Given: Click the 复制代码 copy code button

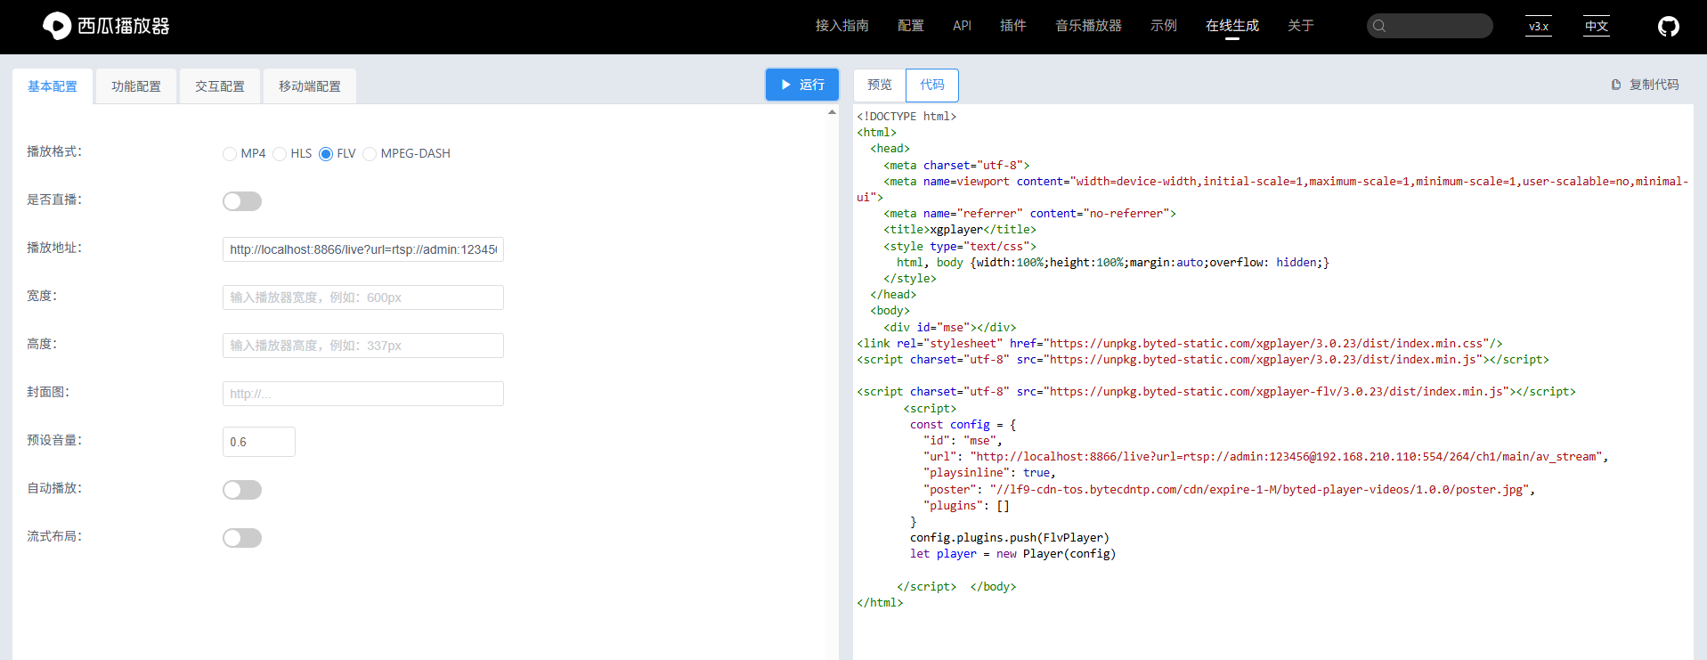Looking at the screenshot, I should click(1645, 85).
